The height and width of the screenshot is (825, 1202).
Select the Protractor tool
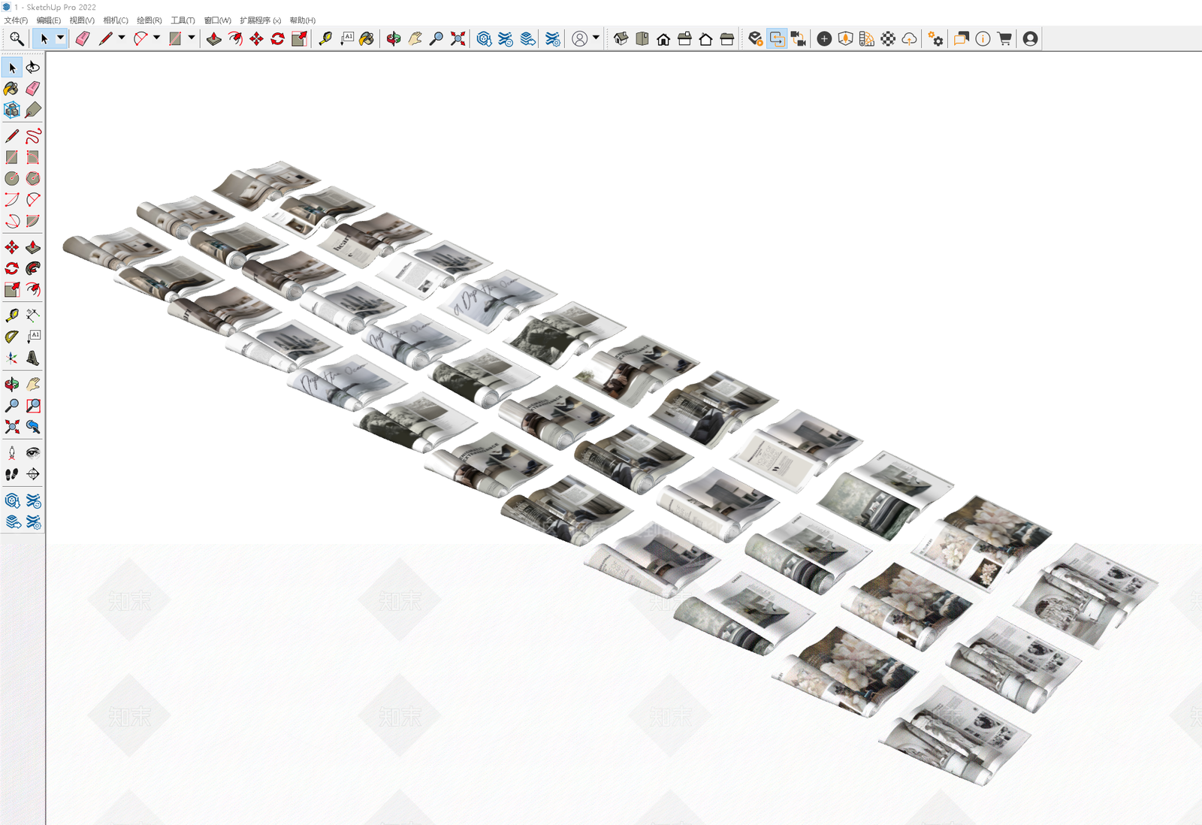12,337
